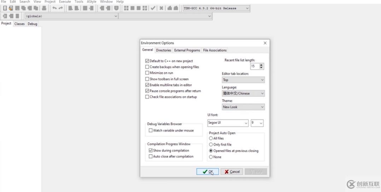The height and width of the screenshot is (192, 381).
Task: Uncheck Pause console programs after return
Action: 147,91
